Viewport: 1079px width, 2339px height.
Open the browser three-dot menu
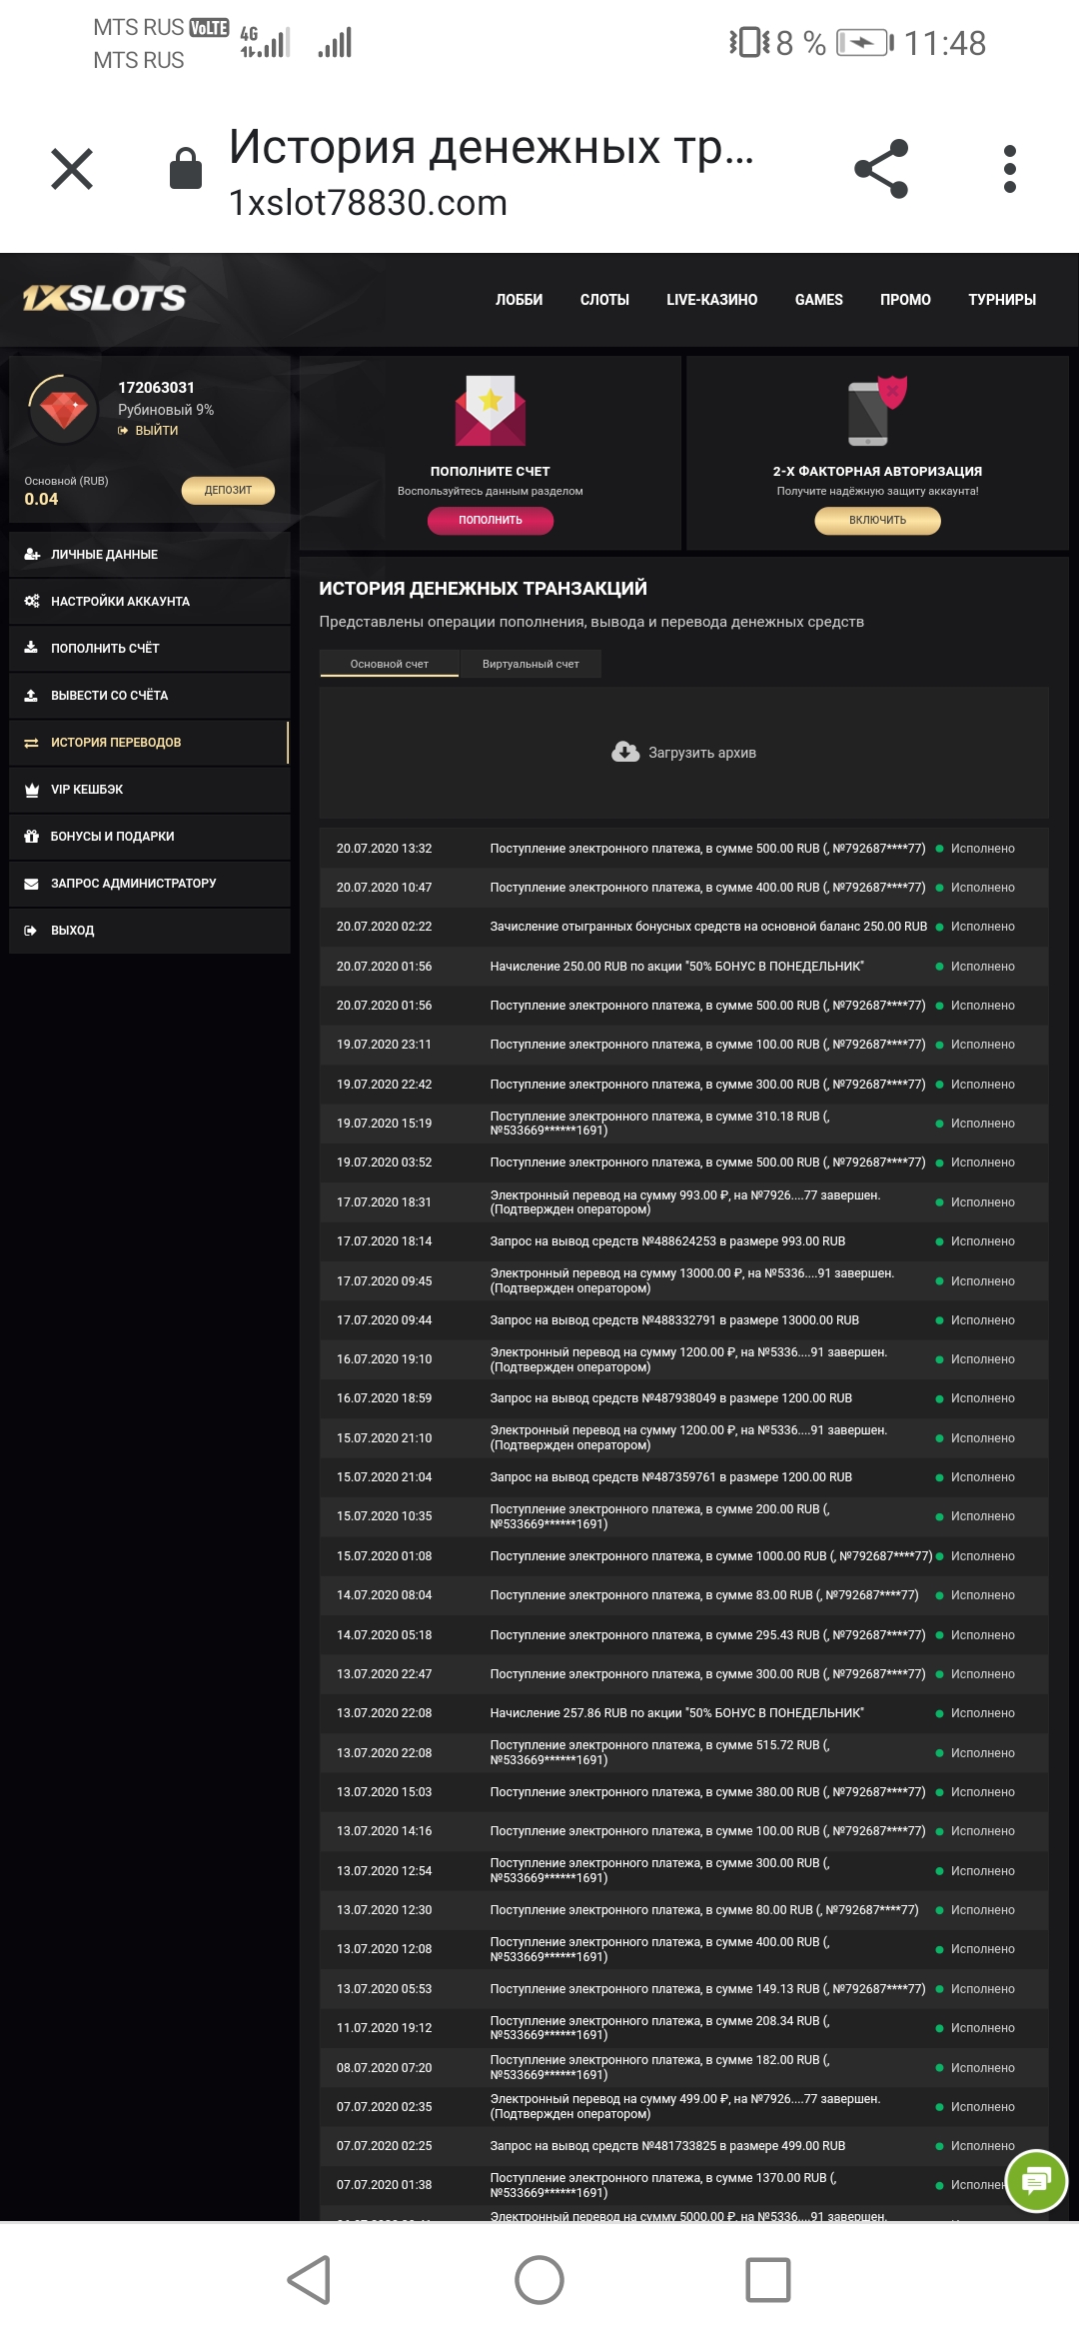click(1009, 169)
